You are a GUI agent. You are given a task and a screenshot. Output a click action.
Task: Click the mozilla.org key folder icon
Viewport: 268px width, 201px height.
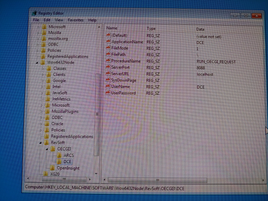click(x=44, y=38)
